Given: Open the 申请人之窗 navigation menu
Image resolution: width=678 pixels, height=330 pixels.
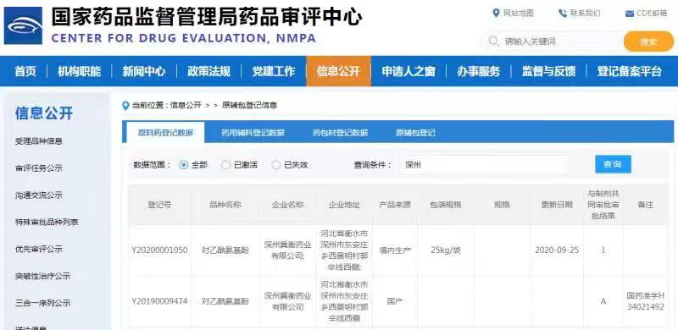Looking at the screenshot, I should point(408,71).
